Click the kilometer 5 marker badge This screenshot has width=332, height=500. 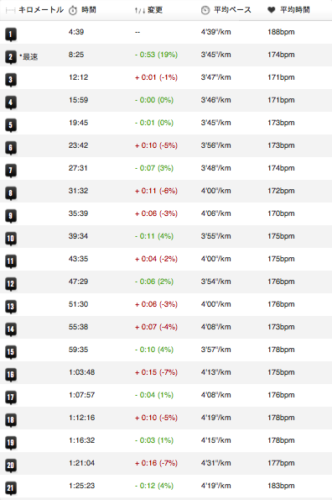11,125
